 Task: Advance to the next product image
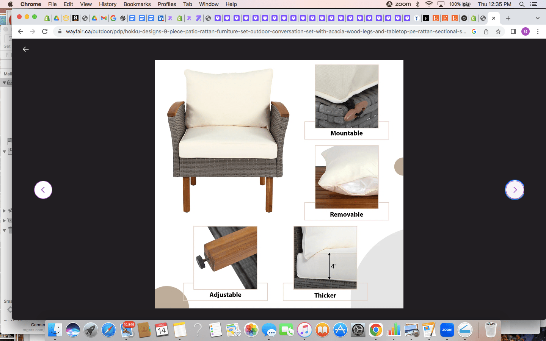pos(515,190)
